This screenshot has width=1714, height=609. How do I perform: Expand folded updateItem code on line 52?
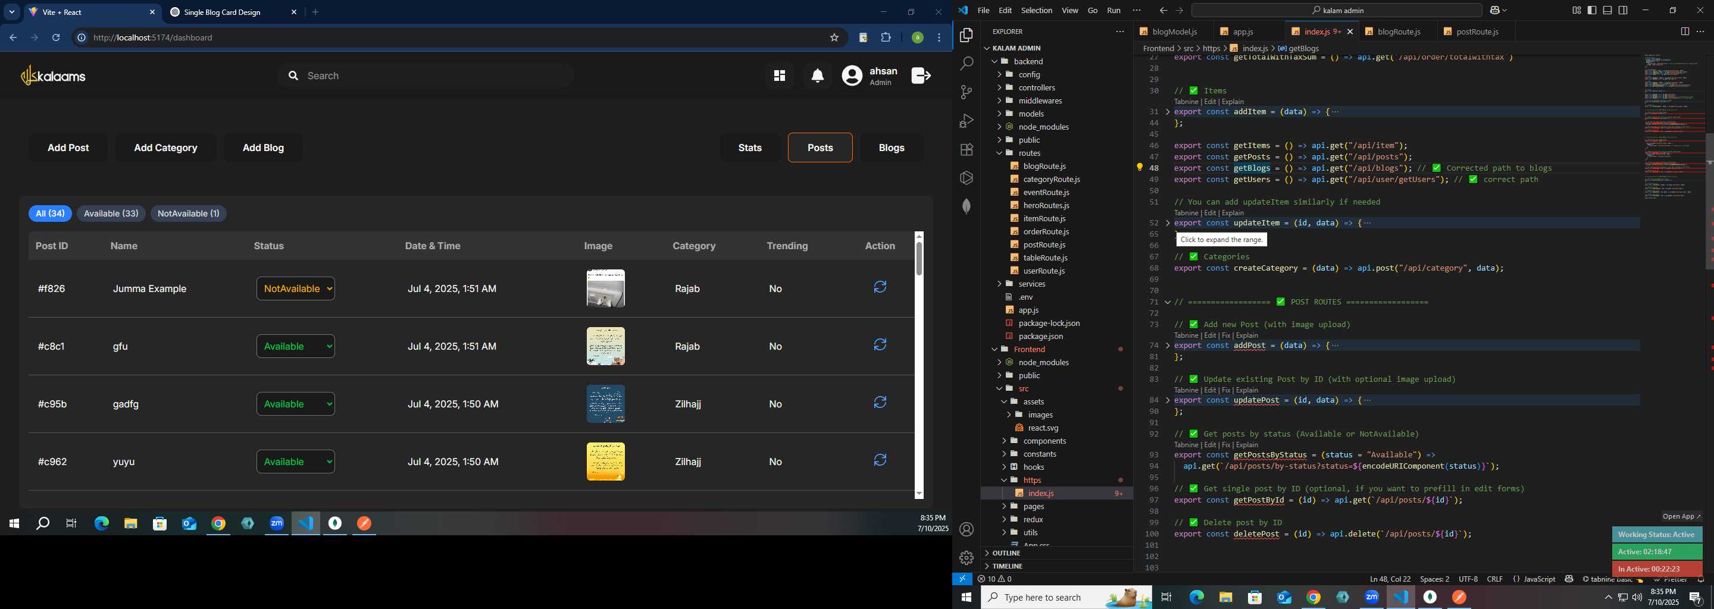pos(1168,222)
